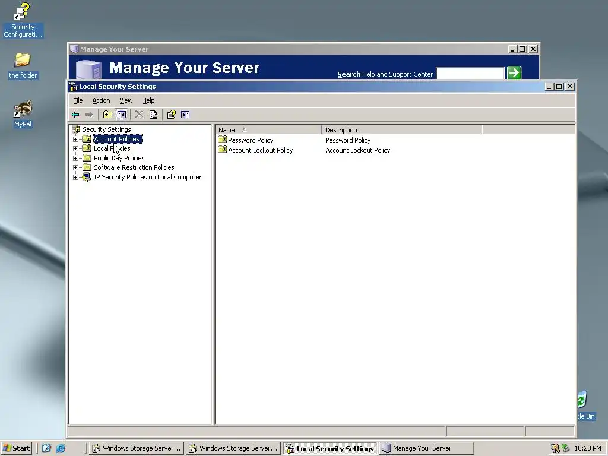608x456 pixels.
Task: Click the Help and Support search field
Action: pyautogui.click(x=470, y=73)
